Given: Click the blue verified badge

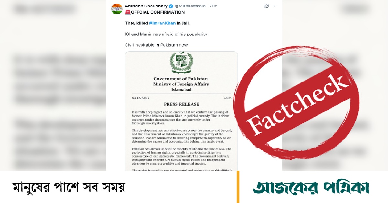Looking at the screenshot, I should [171, 6].
